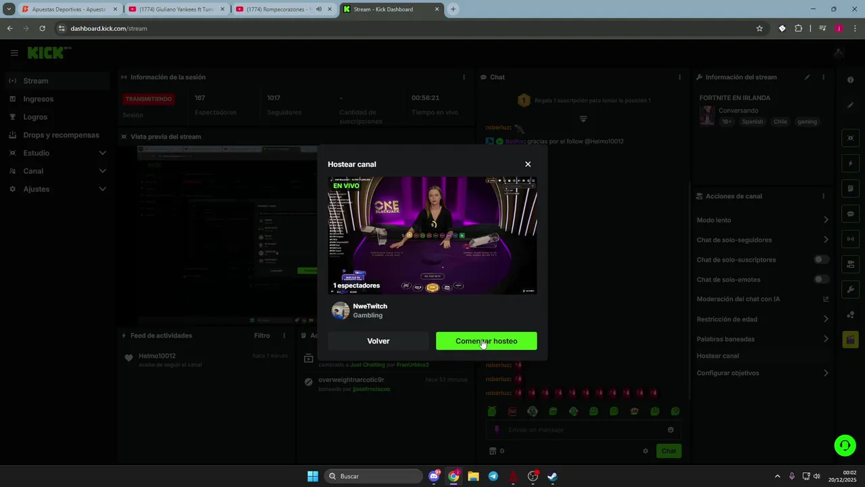This screenshot has height=487, width=865.
Task: Click the chat message input field
Action: click(583, 430)
